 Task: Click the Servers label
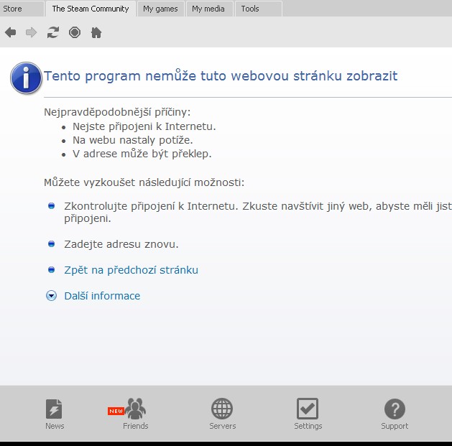(x=223, y=426)
